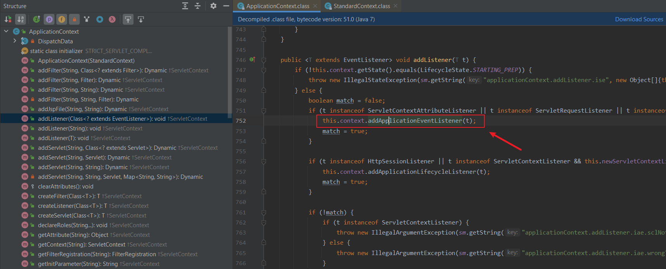Select getAttribute(String): Object item
Image resolution: width=666 pixels, height=269 pixels.
point(94,235)
